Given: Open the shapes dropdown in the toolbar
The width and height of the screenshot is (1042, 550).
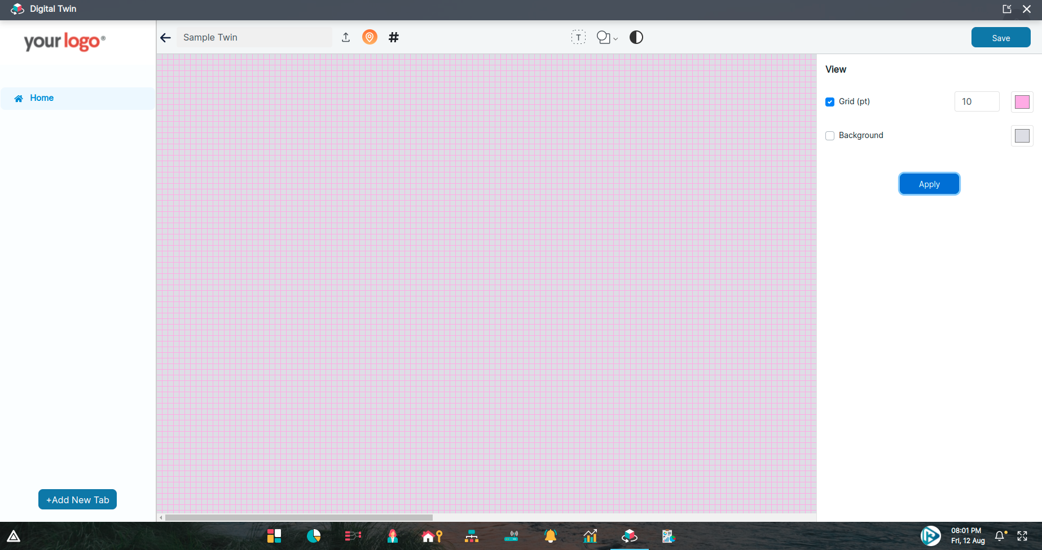Looking at the screenshot, I should (x=606, y=37).
